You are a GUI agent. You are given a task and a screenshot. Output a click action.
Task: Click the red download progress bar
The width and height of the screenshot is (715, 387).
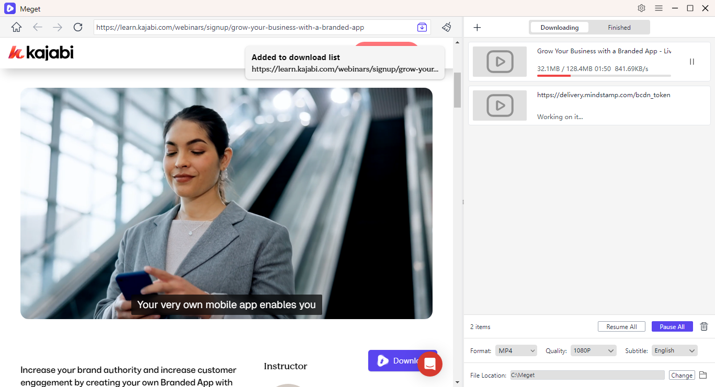pyautogui.click(x=553, y=75)
